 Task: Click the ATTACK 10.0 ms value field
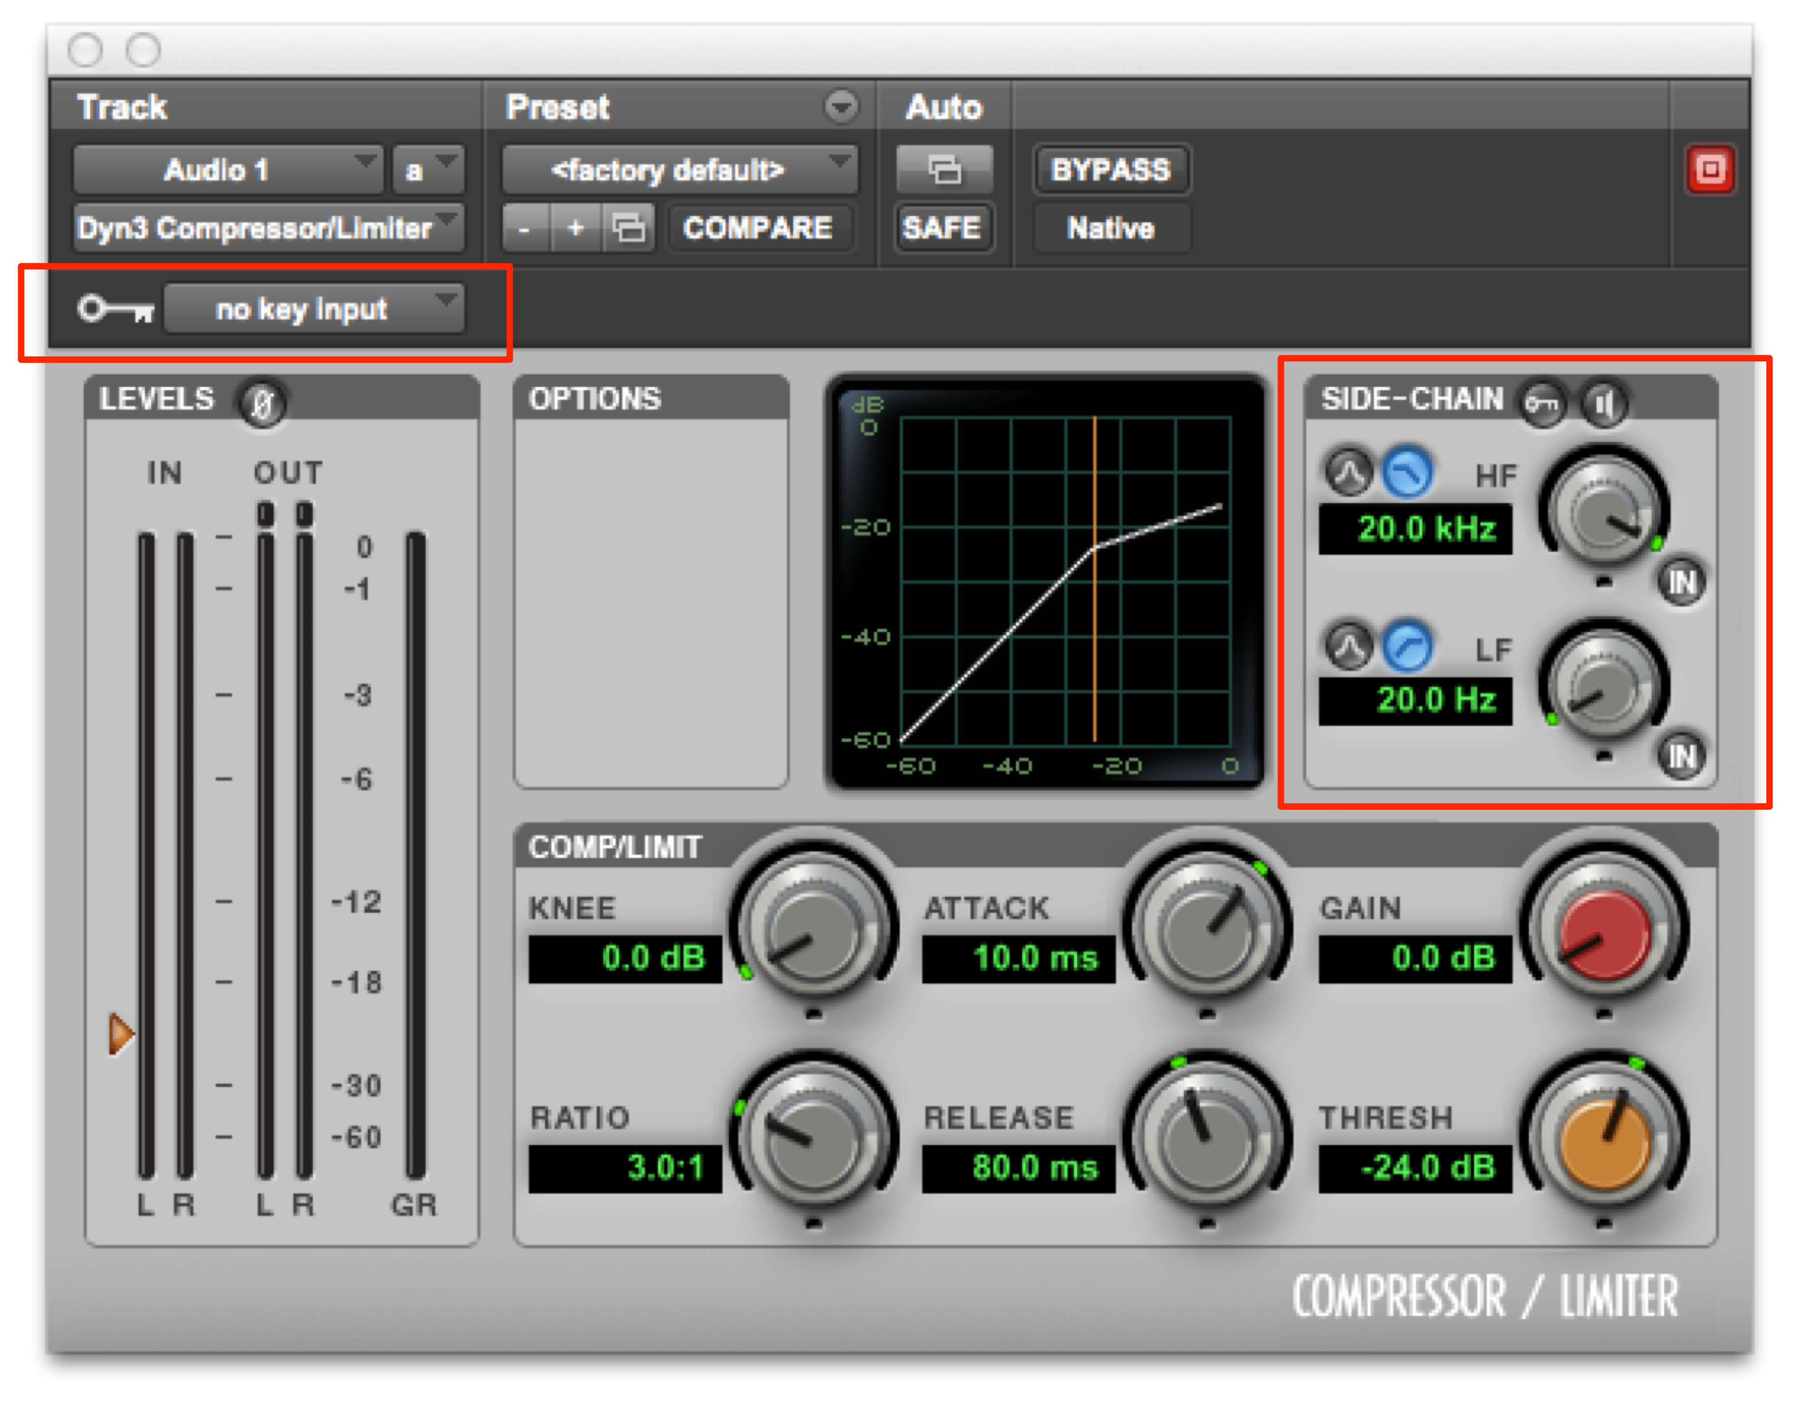pyautogui.click(x=1018, y=959)
